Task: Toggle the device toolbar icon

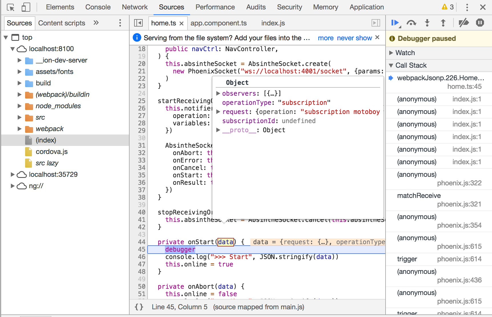Action: coord(25,7)
